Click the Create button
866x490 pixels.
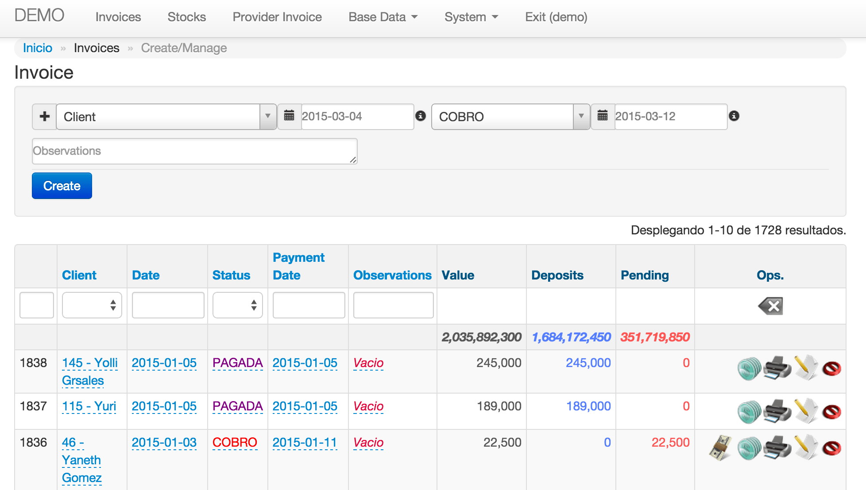62,186
